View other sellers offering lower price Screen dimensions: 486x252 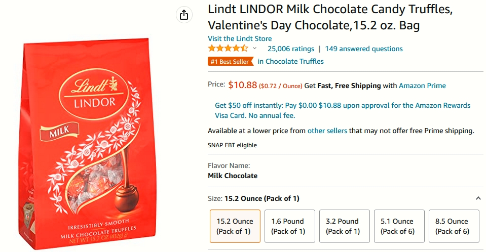(x=327, y=131)
